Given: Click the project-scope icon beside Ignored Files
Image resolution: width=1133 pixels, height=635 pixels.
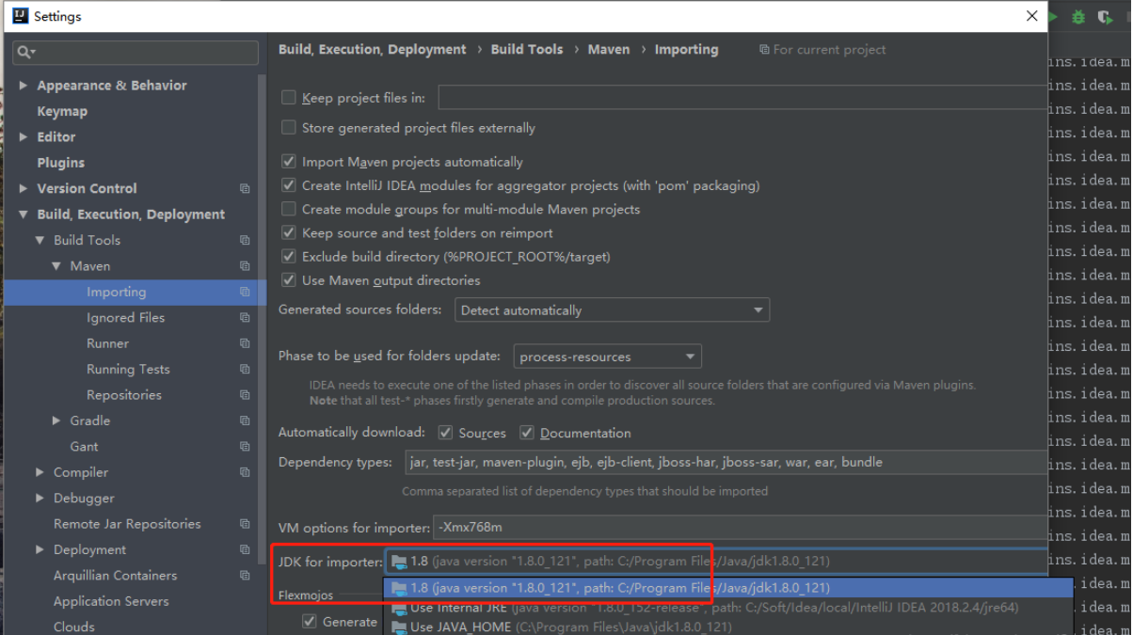Looking at the screenshot, I should click(245, 318).
